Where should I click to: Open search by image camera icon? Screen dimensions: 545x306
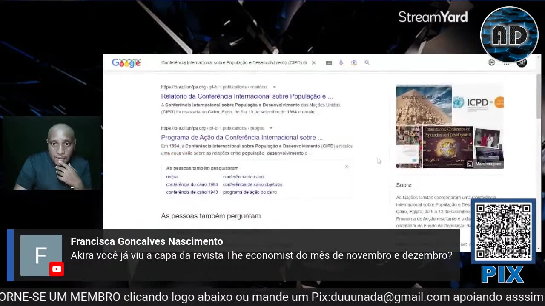coord(354,62)
